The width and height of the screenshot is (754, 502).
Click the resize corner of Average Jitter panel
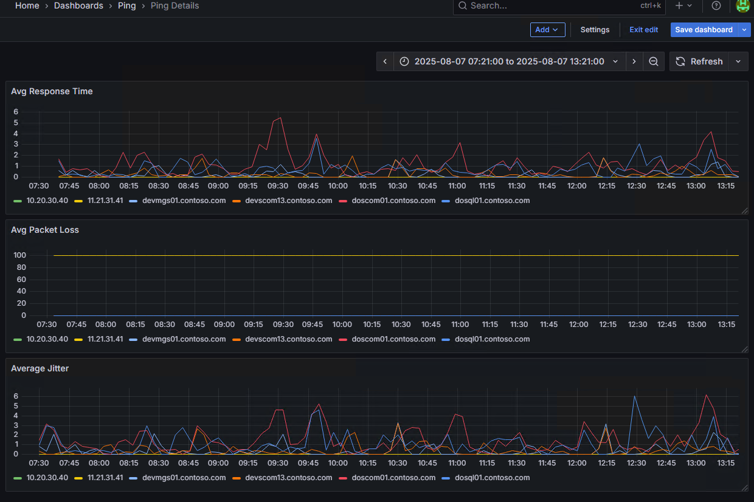pos(744,487)
